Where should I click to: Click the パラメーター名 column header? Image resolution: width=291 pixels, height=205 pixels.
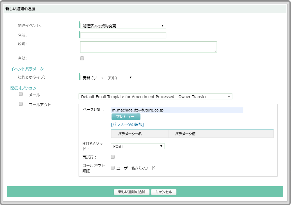tap(140, 134)
